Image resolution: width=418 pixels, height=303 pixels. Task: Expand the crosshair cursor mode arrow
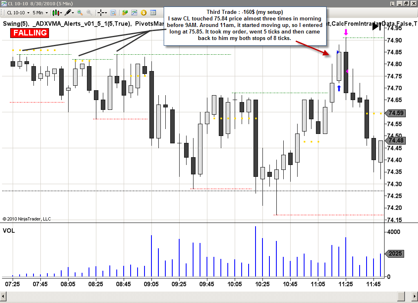pyautogui.click(x=106, y=13)
